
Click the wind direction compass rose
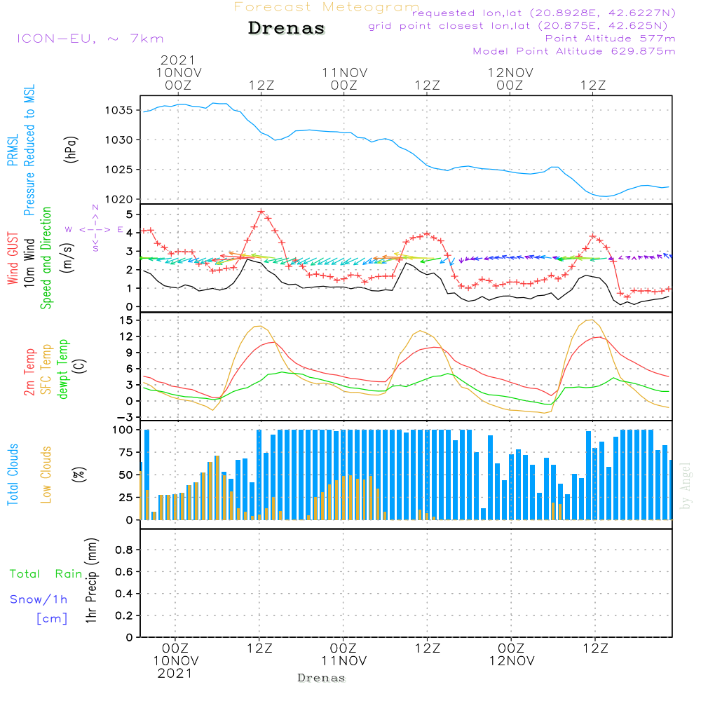95,229
